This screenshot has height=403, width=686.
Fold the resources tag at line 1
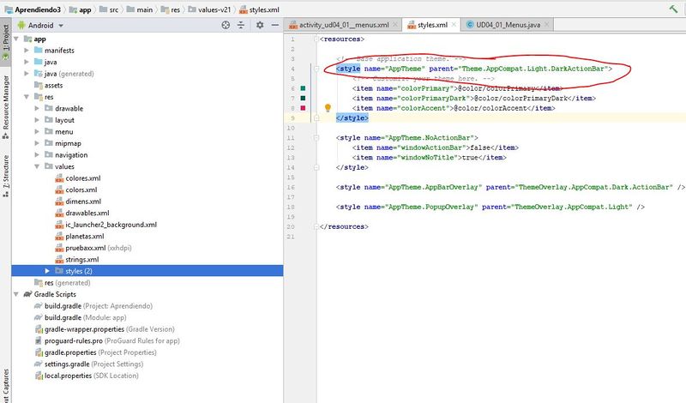click(316, 39)
